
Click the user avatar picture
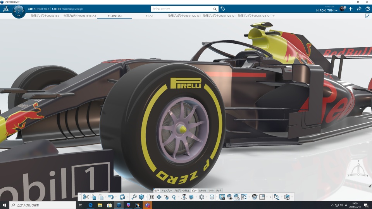pos(343,9)
